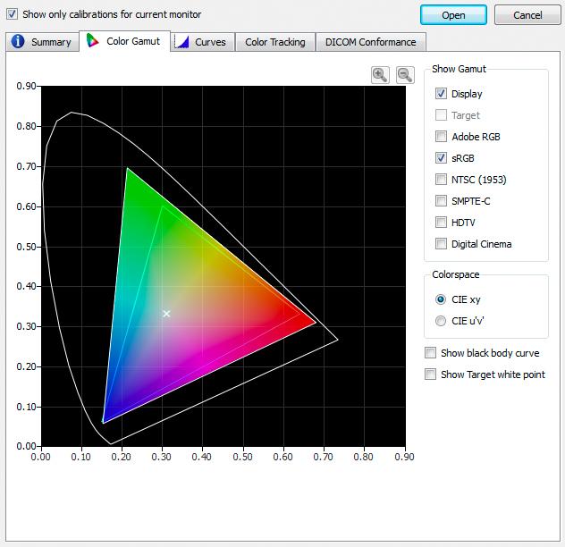Switch to the Summary tab
The width and height of the screenshot is (565, 547).
(x=42, y=42)
